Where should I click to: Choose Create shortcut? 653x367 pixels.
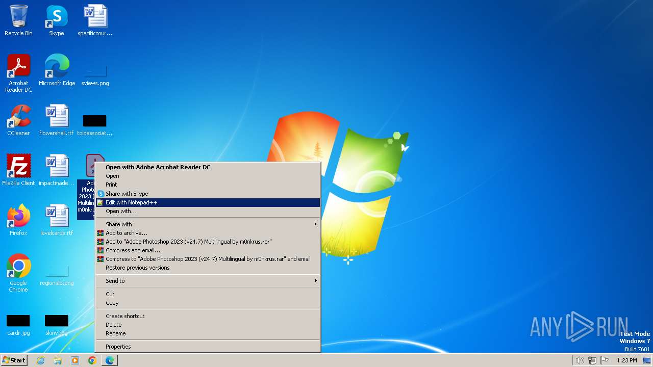pyautogui.click(x=208, y=316)
